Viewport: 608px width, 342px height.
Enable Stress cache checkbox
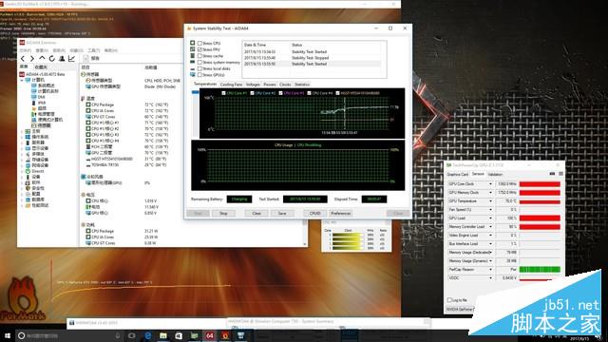pos(199,56)
